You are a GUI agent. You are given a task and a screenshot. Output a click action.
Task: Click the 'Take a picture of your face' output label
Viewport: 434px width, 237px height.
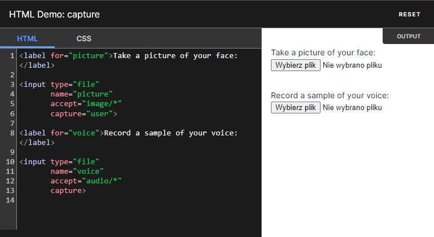[x=323, y=53]
